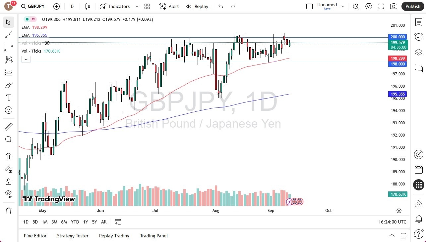Open the Indicators dropdown arrow

[136, 6]
